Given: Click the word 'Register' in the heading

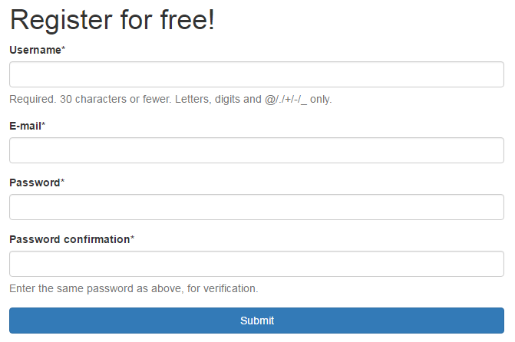Looking at the screenshot, I should [x=61, y=21].
